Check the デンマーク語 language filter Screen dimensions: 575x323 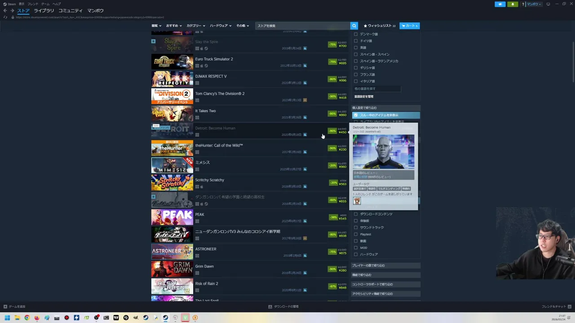pyautogui.click(x=356, y=34)
